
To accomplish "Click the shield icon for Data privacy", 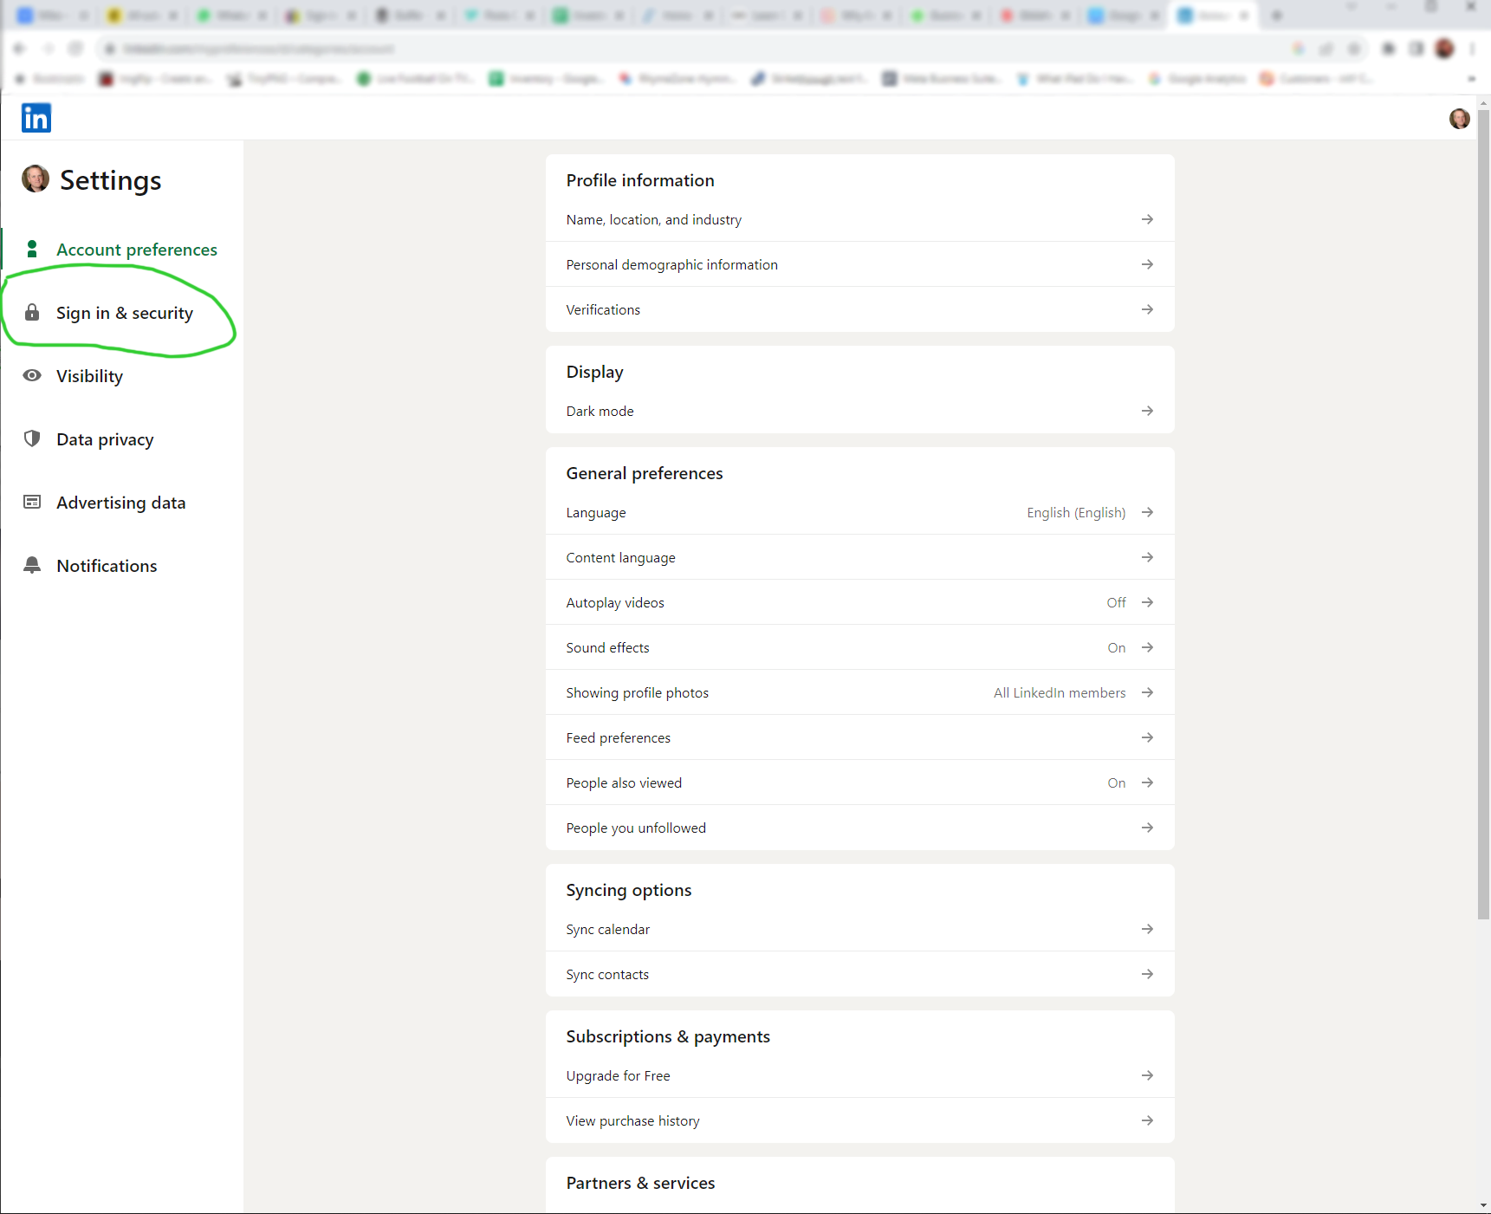I will [32, 438].
